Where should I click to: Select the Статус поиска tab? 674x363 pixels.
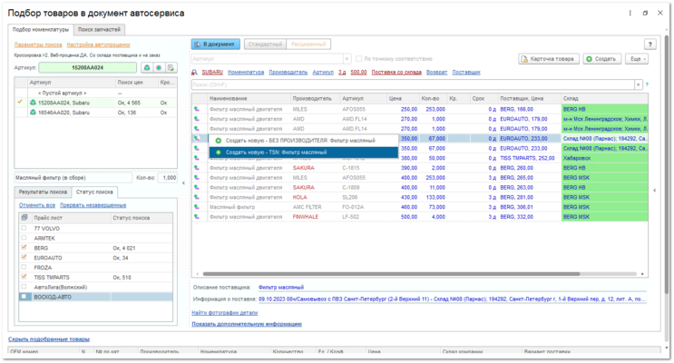[94, 192]
